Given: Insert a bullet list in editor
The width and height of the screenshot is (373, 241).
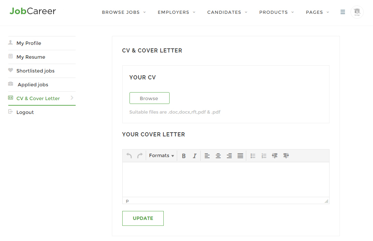Looking at the screenshot, I should [x=253, y=156].
